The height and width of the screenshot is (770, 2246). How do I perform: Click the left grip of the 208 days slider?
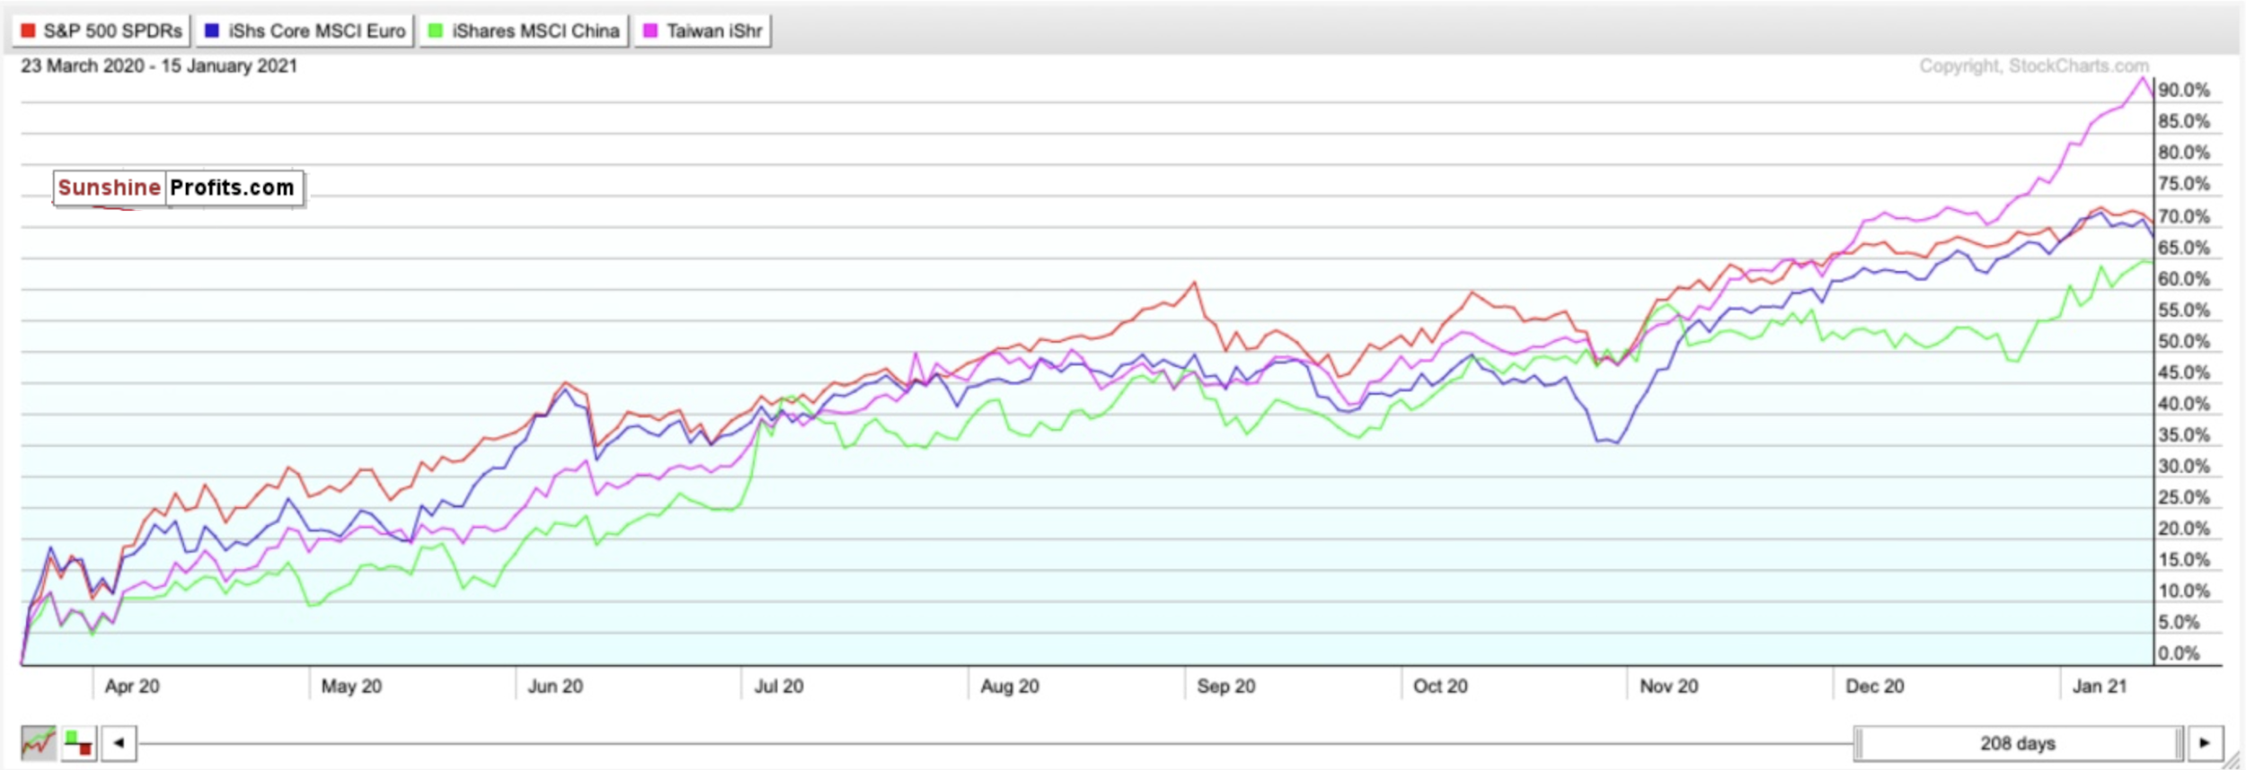tap(1858, 743)
